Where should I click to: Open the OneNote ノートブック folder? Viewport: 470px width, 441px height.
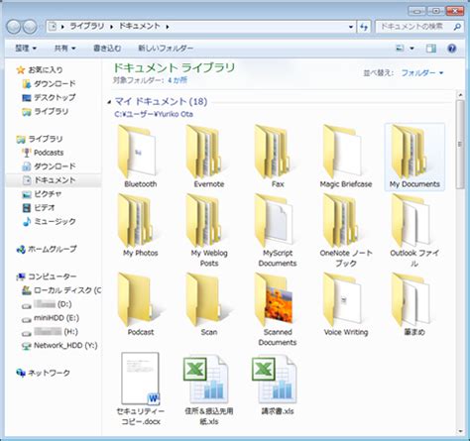[346, 230]
